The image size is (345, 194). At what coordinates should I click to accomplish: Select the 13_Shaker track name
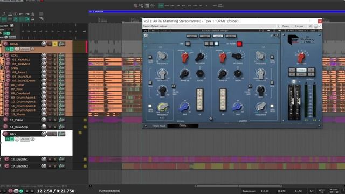pos(18,114)
